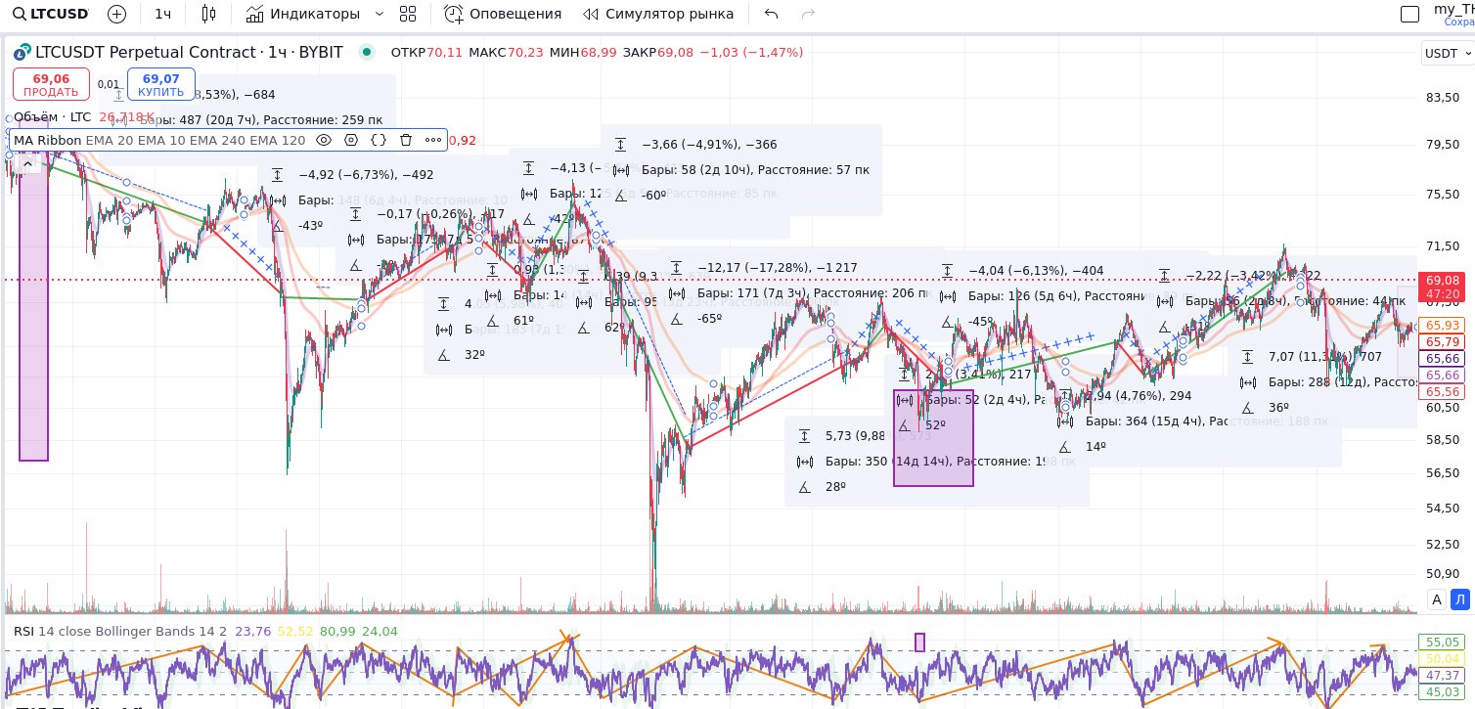
Task: Open MA Ribbon more options menu
Action: (x=433, y=140)
